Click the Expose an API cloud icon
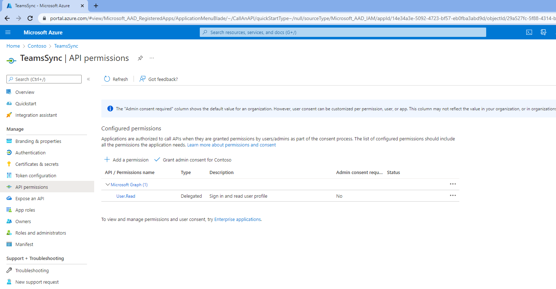The height and width of the screenshot is (289, 556). 9,198
